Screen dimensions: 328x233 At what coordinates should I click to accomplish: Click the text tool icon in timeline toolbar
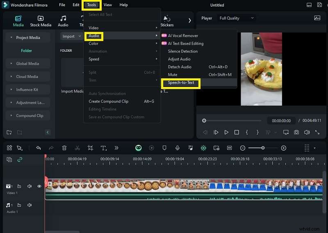(x=103, y=148)
